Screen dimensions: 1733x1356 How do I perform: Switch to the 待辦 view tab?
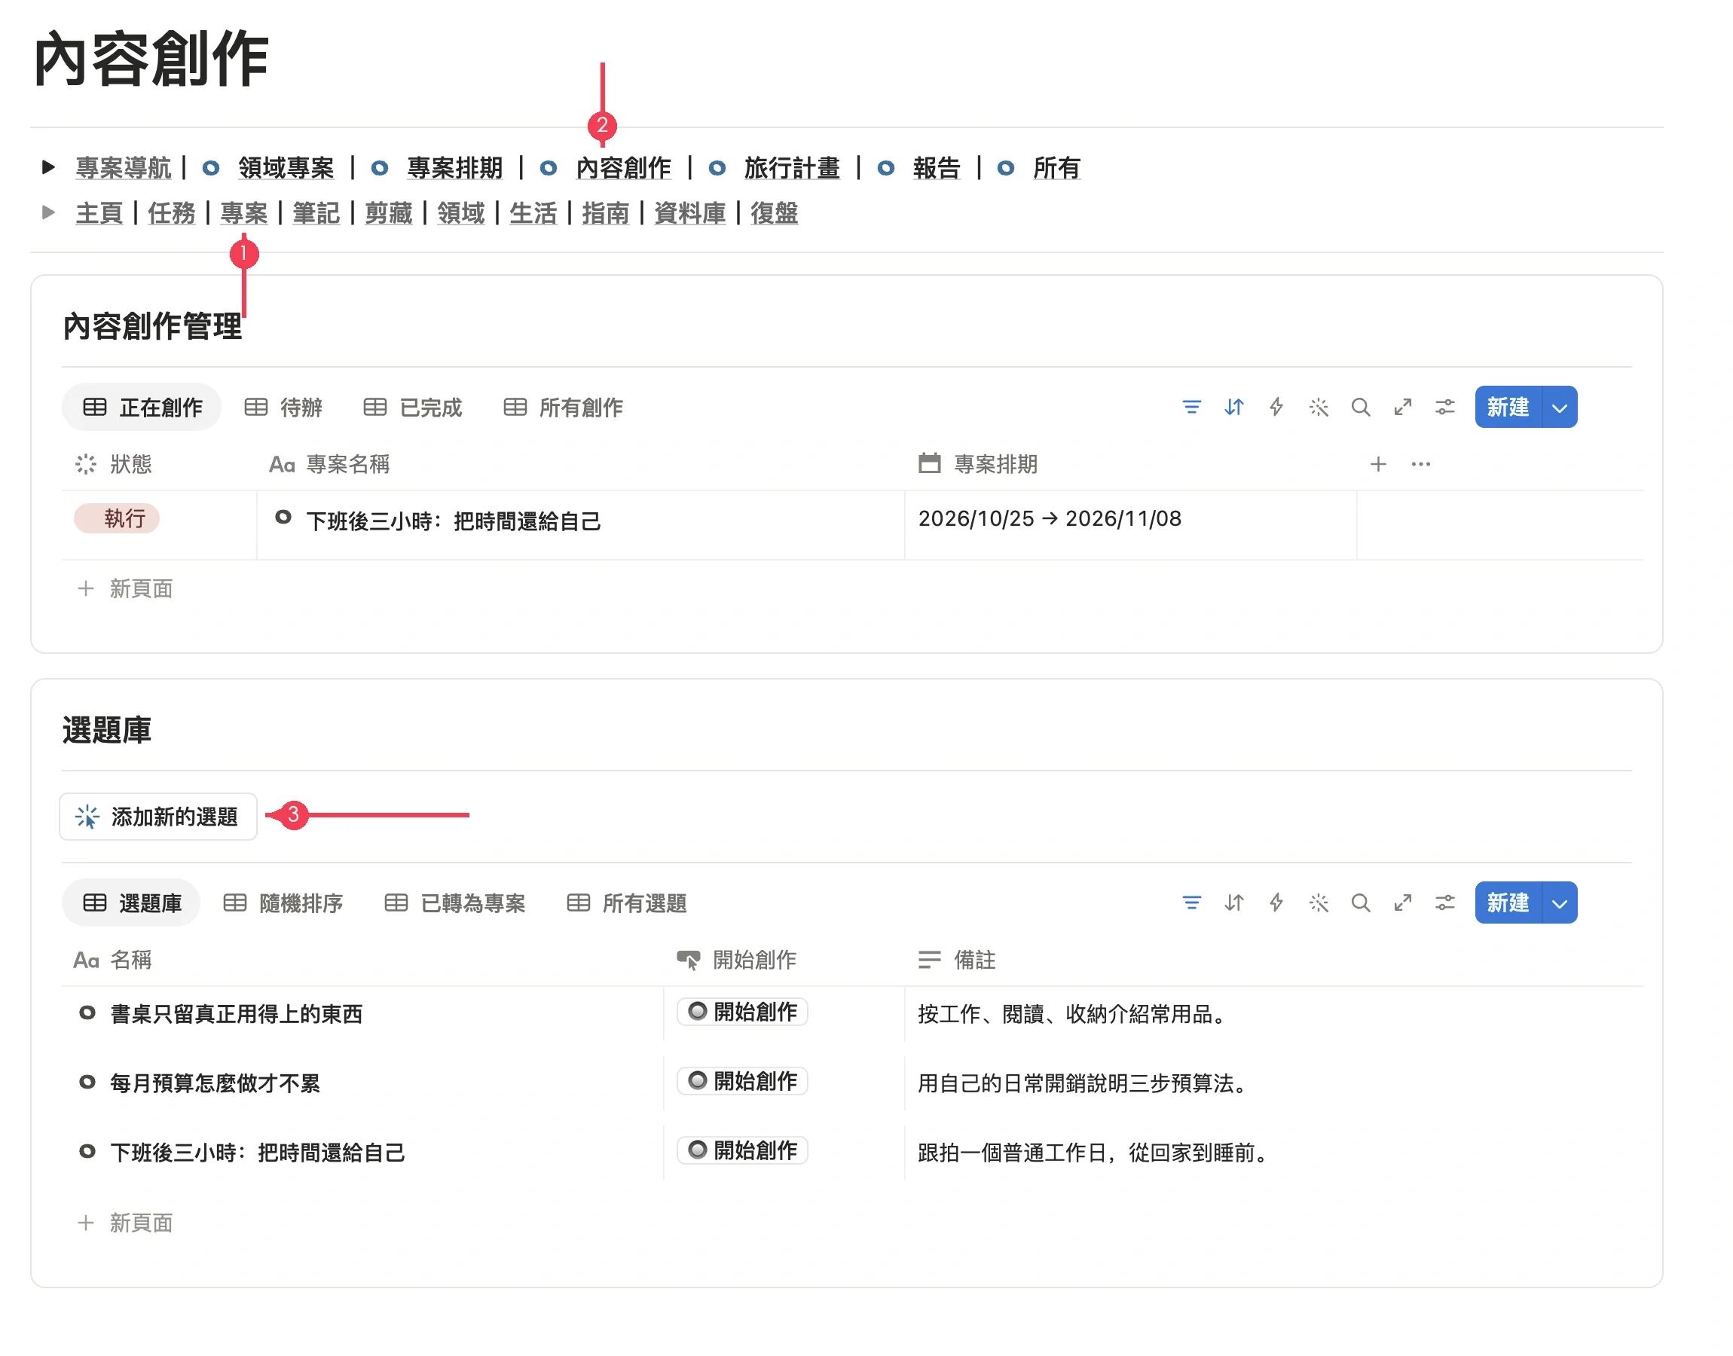click(283, 408)
